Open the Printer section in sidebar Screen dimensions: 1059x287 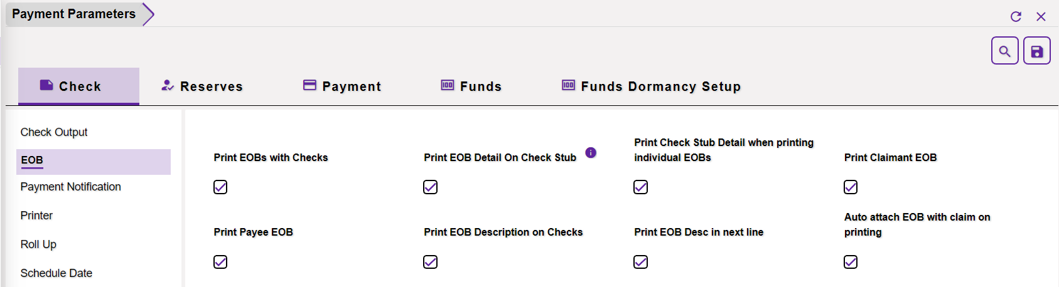pos(36,216)
